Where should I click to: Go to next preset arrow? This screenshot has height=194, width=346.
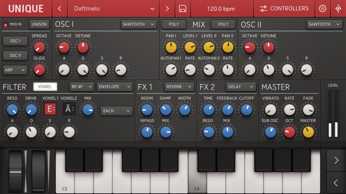[167, 9]
